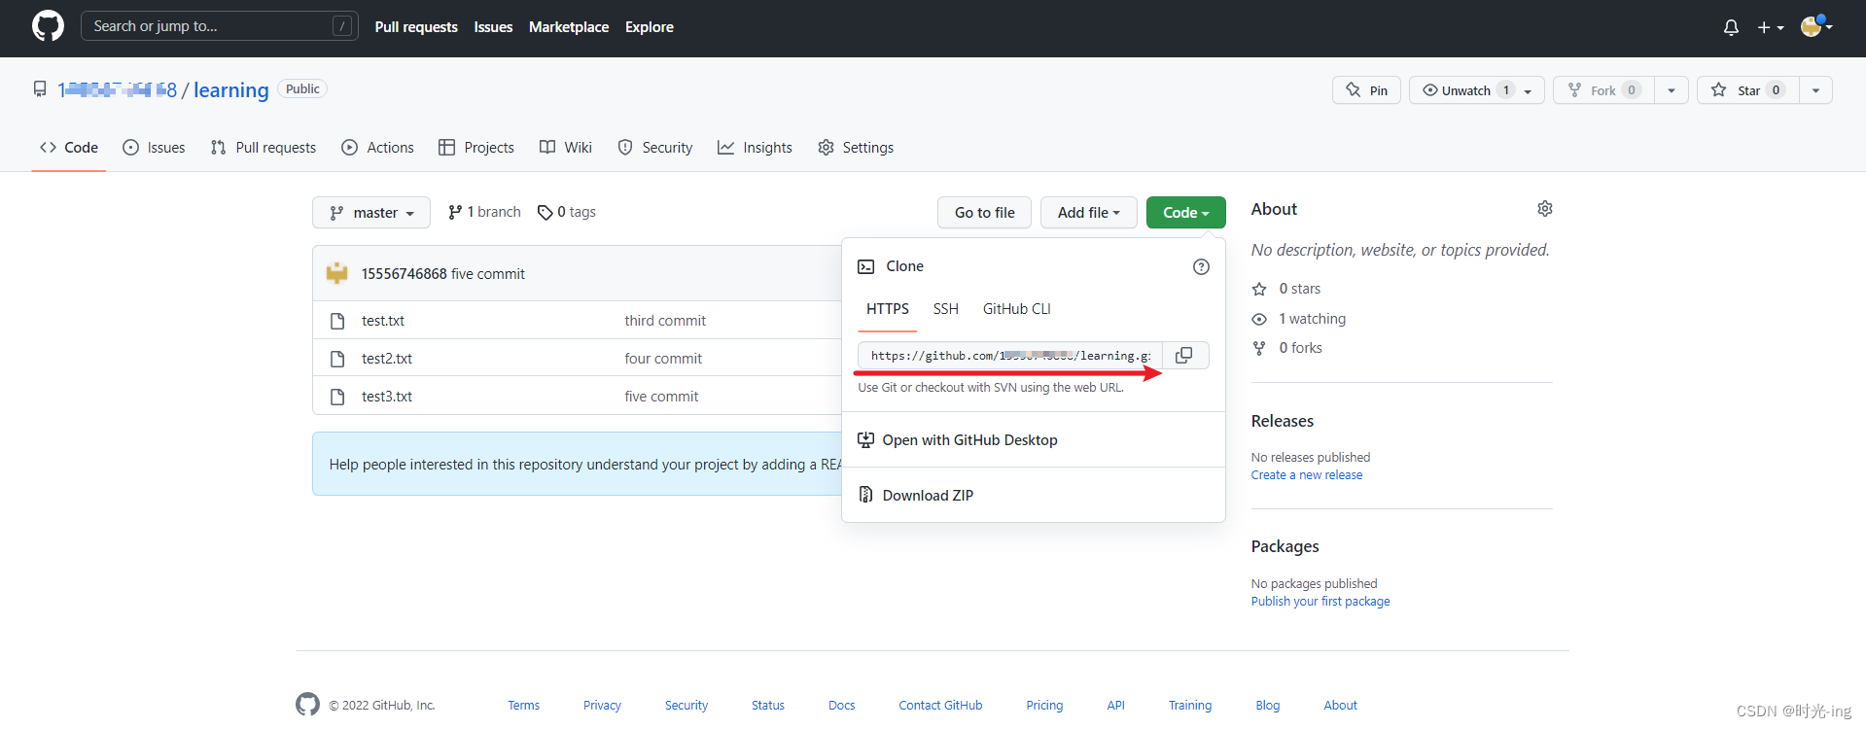Select the GitHub CLI clone tab
This screenshot has height=729, width=1866.
point(1017,309)
